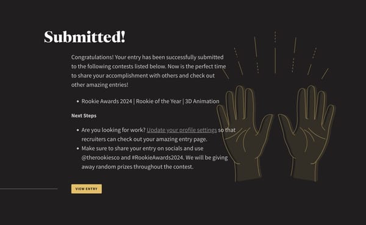
Task: Click the Next Steps subheading
Action: [84, 115]
